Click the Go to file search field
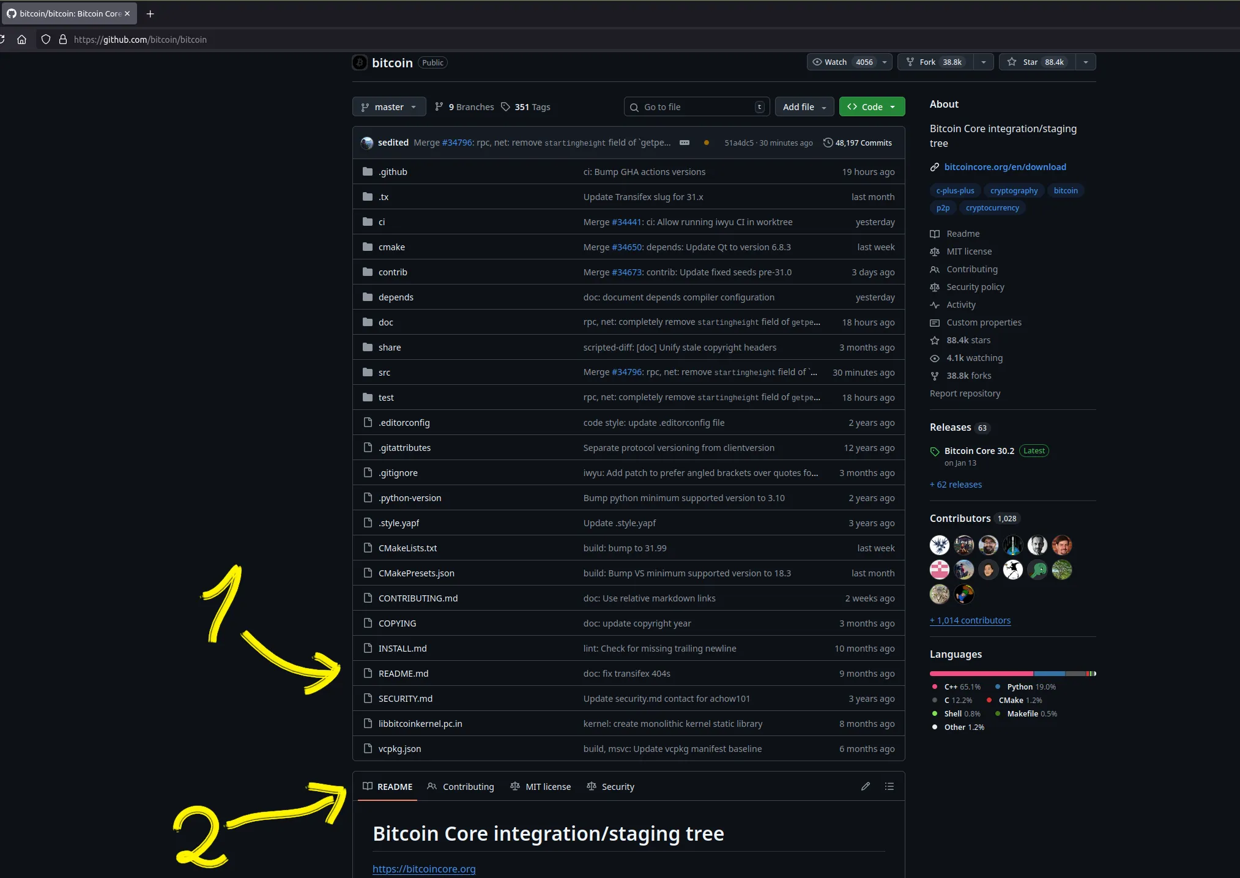Viewport: 1240px width, 878px height. point(696,107)
